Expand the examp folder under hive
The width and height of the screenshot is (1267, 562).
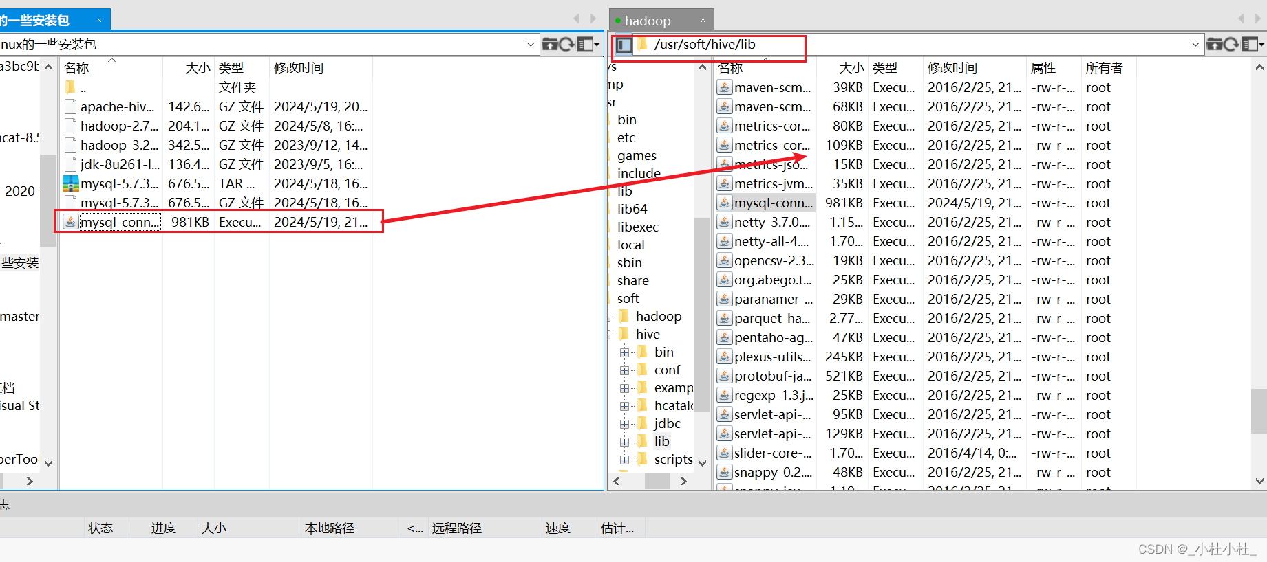[625, 388]
